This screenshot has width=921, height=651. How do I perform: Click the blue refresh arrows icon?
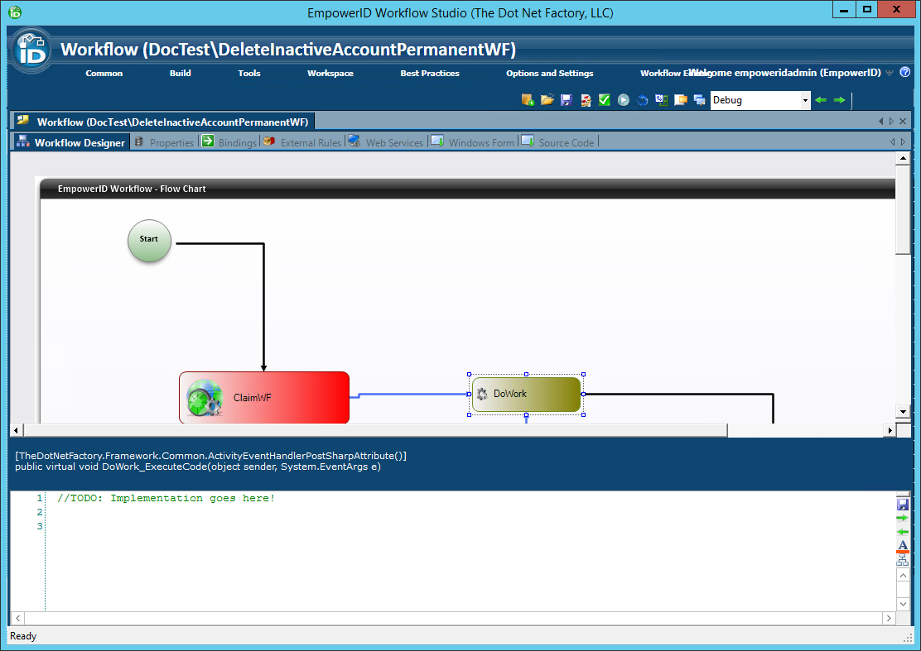click(x=642, y=99)
